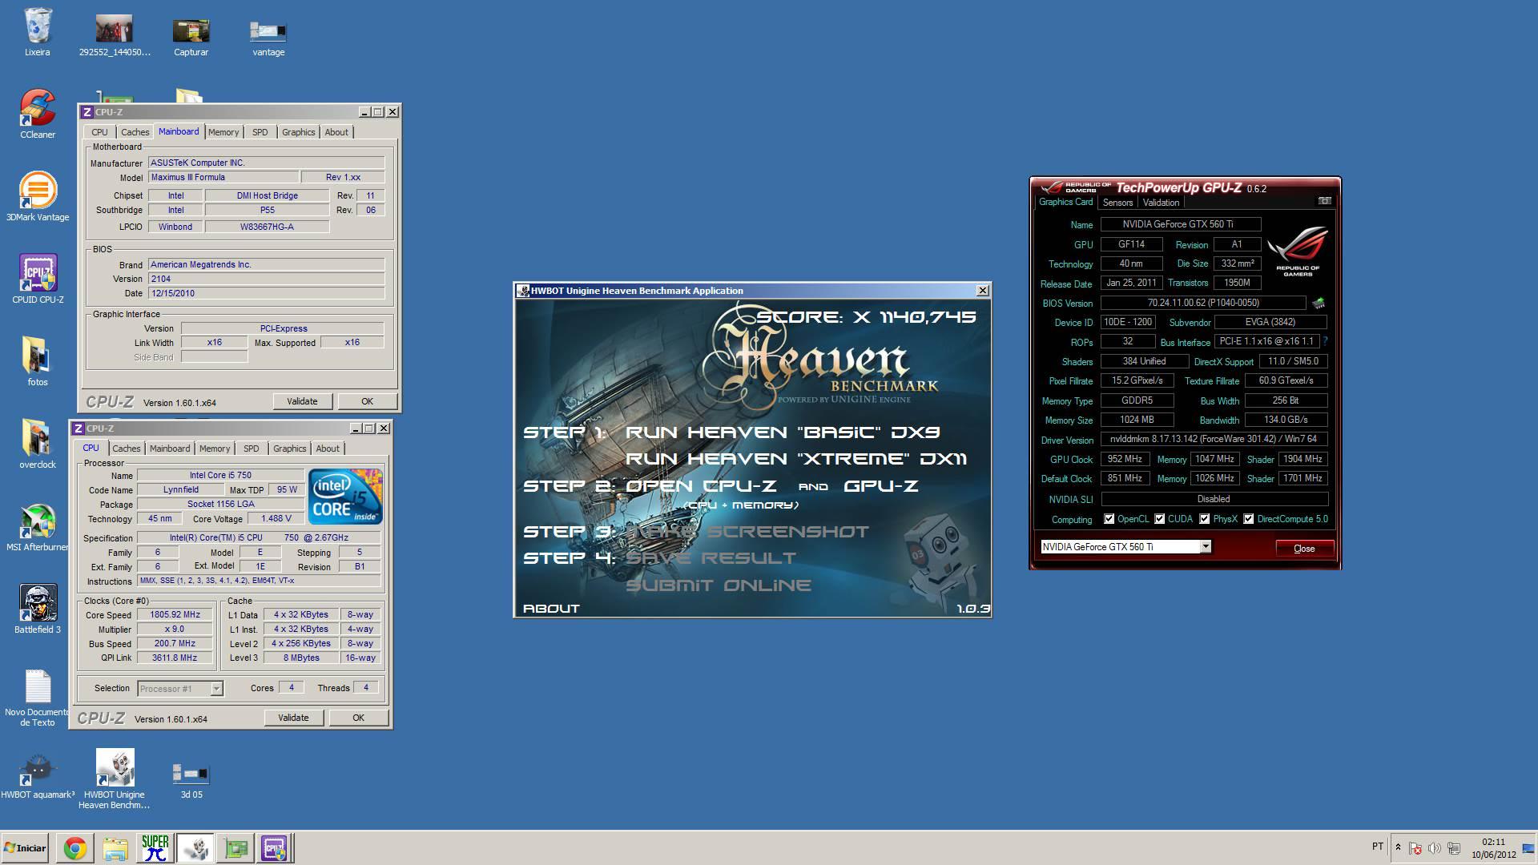Click the PT language indicator in taskbar
Viewport: 1538px width, 865px height.
[x=1378, y=846]
